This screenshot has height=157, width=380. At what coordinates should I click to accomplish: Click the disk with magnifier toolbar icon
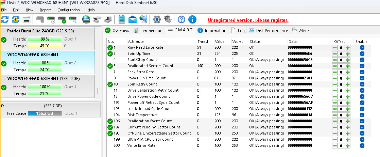coord(73,19)
